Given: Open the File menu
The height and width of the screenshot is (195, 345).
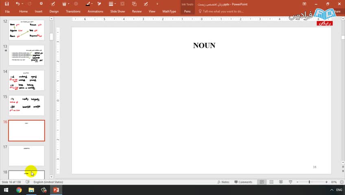Looking at the screenshot, I should (x=7, y=11).
